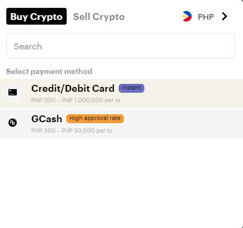Click the Search placeholder text
This screenshot has height=228, width=243.
(x=28, y=47)
